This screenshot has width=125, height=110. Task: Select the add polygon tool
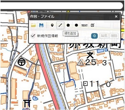[x=68, y=25]
